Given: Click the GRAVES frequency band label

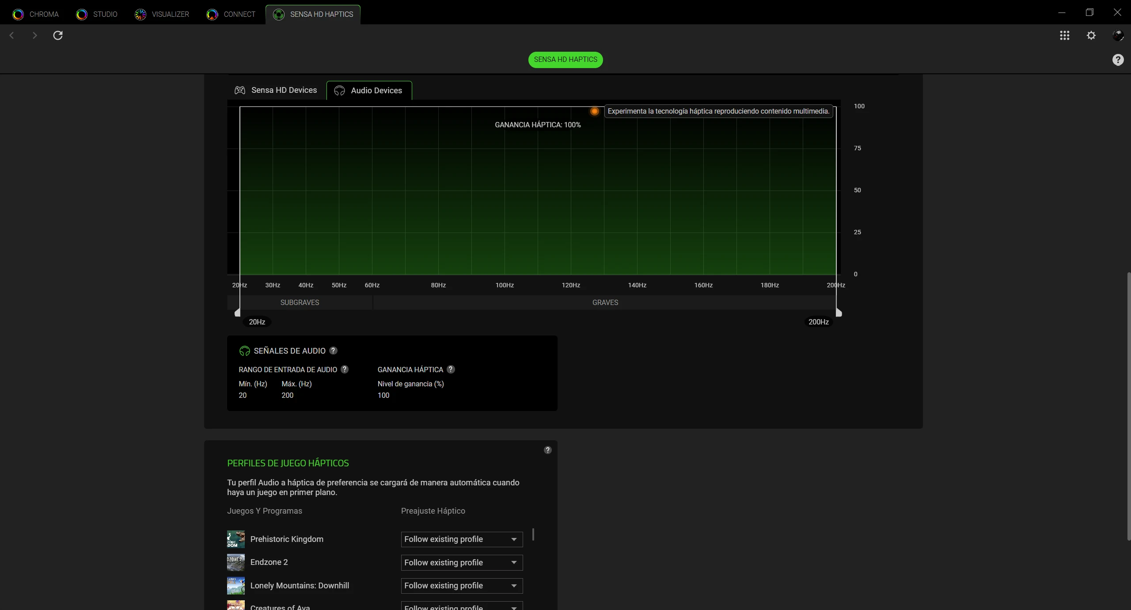Looking at the screenshot, I should click(605, 302).
